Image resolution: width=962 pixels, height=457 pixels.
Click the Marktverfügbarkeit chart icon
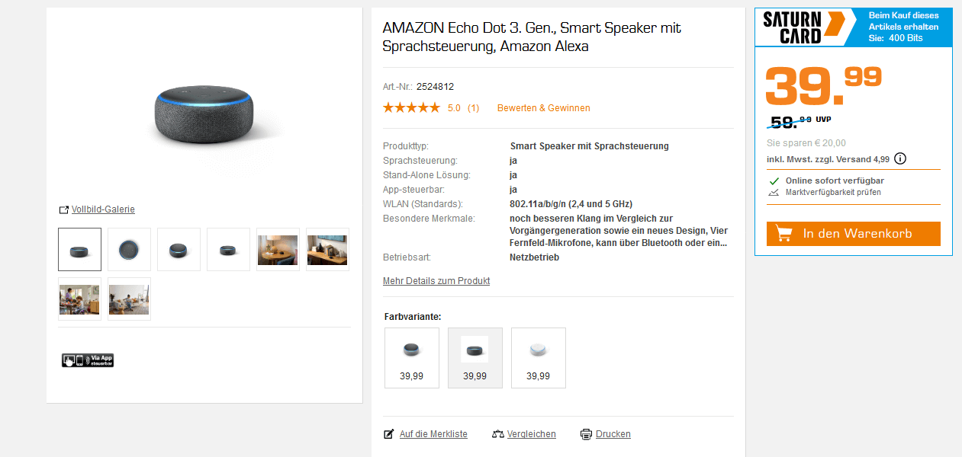pos(774,193)
